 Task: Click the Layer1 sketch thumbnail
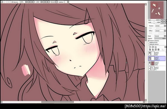(x=153, y=68)
